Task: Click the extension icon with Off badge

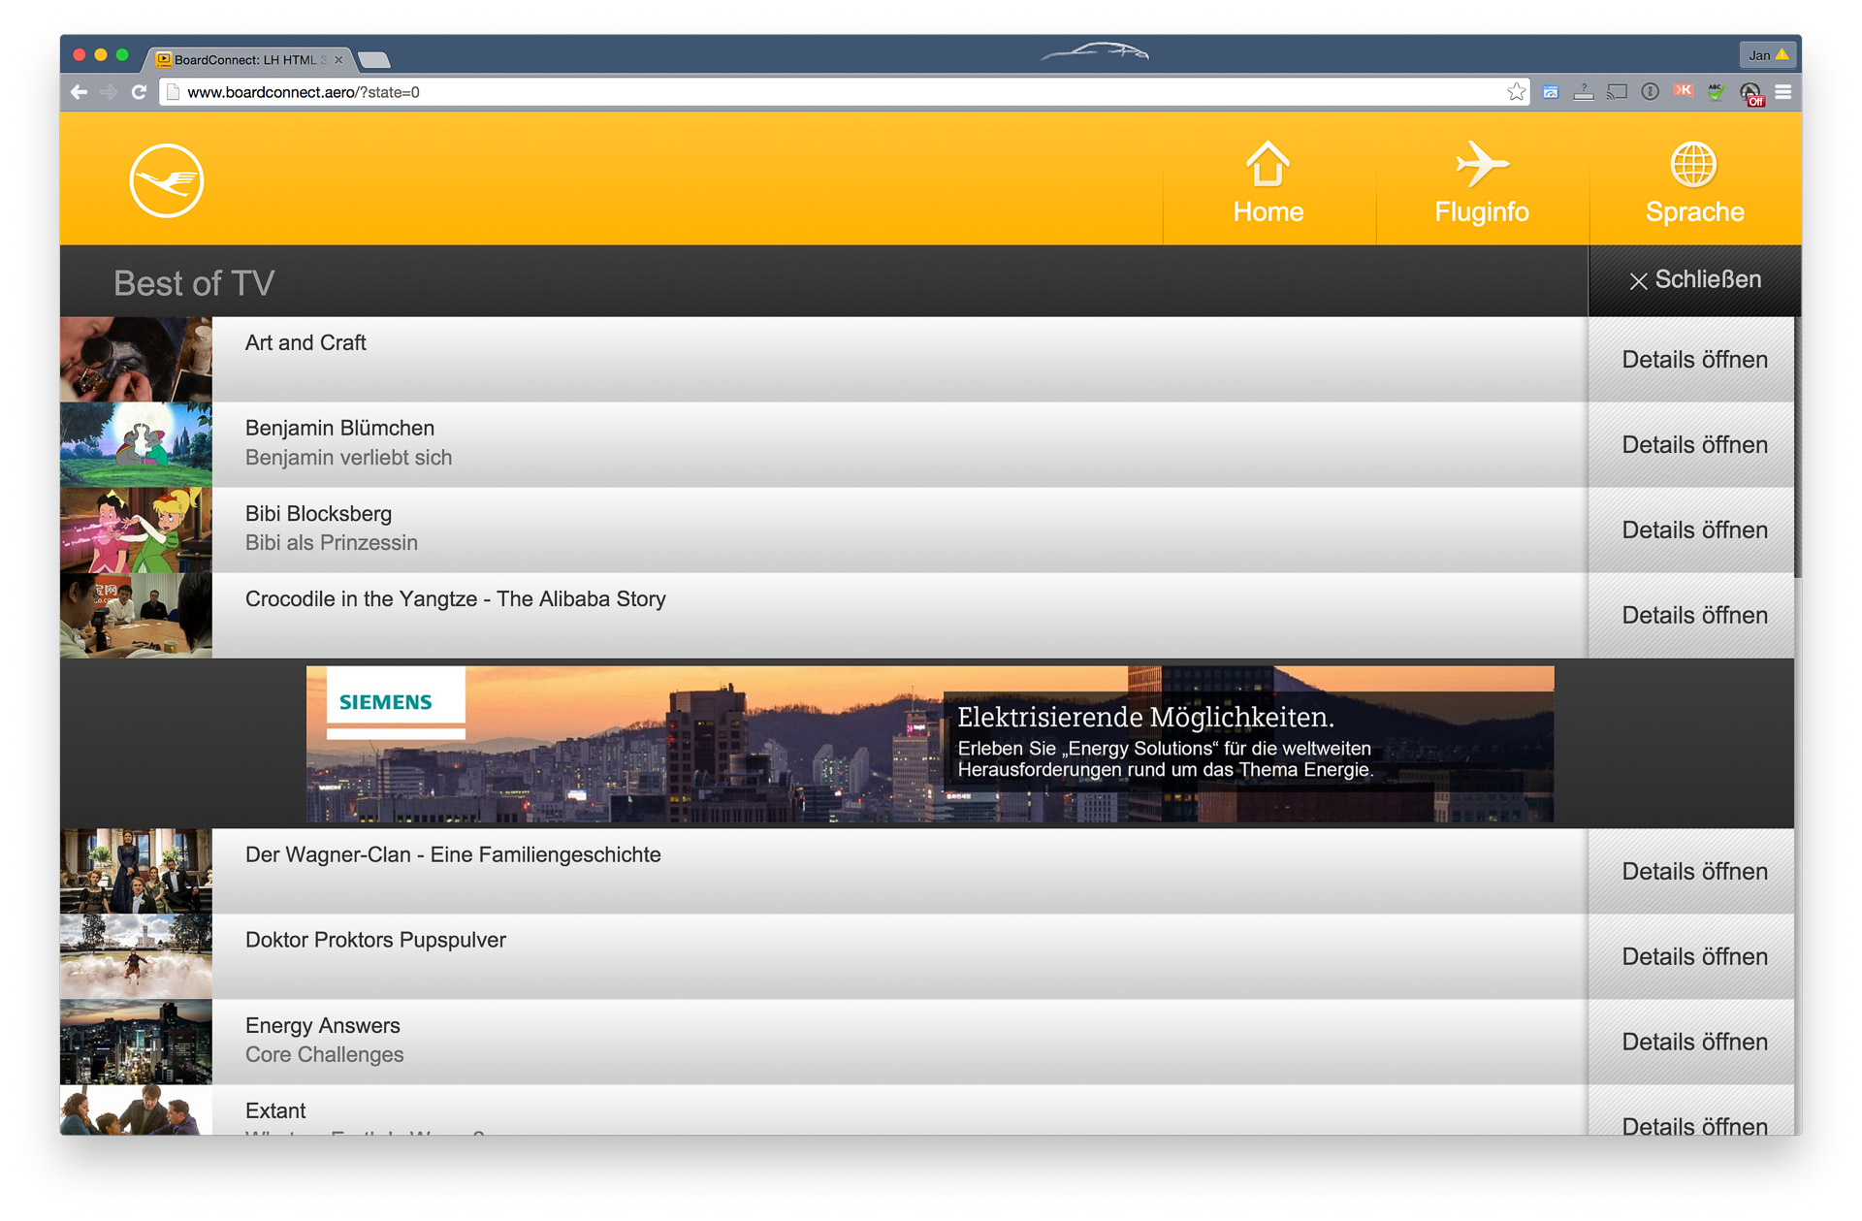Action: [1751, 94]
